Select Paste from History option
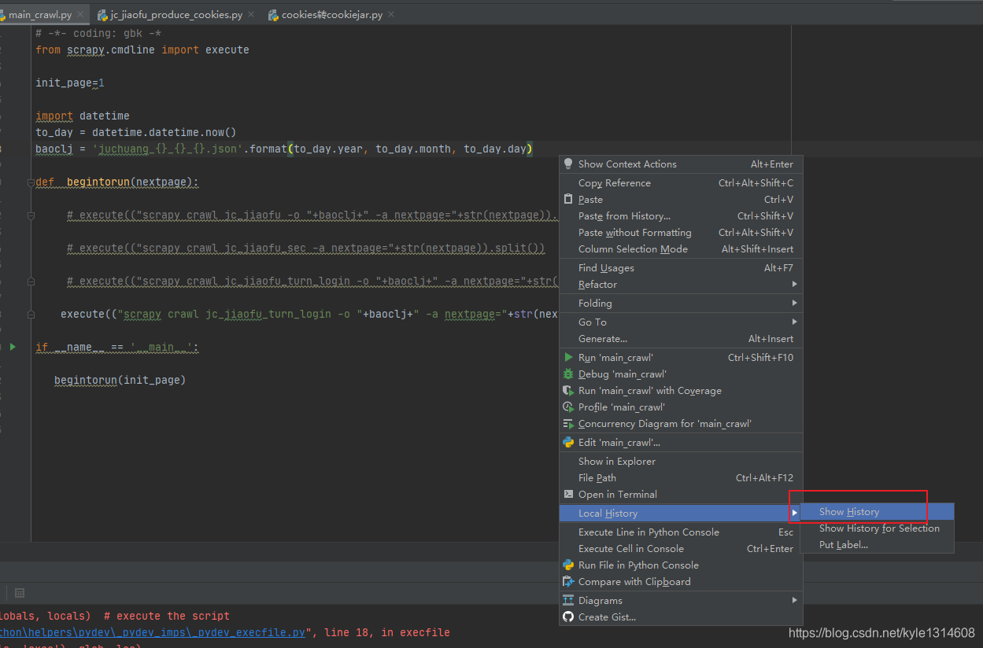The image size is (983, 648). pyautogui.click(x=681, y=216)
